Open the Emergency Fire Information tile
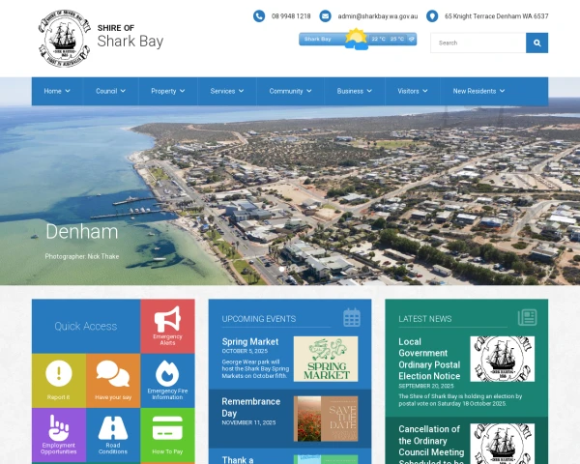Image resolution: width=580 pixels, height=464 pixels. (167, 380)
